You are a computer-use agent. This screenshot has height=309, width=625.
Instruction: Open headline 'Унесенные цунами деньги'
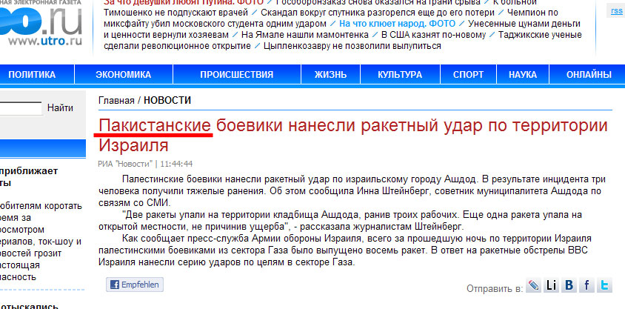[342, 29]
